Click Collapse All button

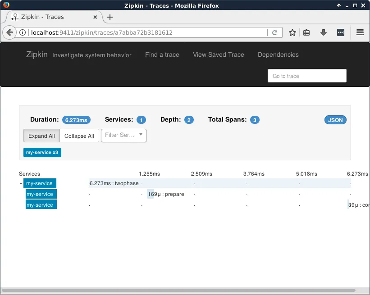pos(79,136)
